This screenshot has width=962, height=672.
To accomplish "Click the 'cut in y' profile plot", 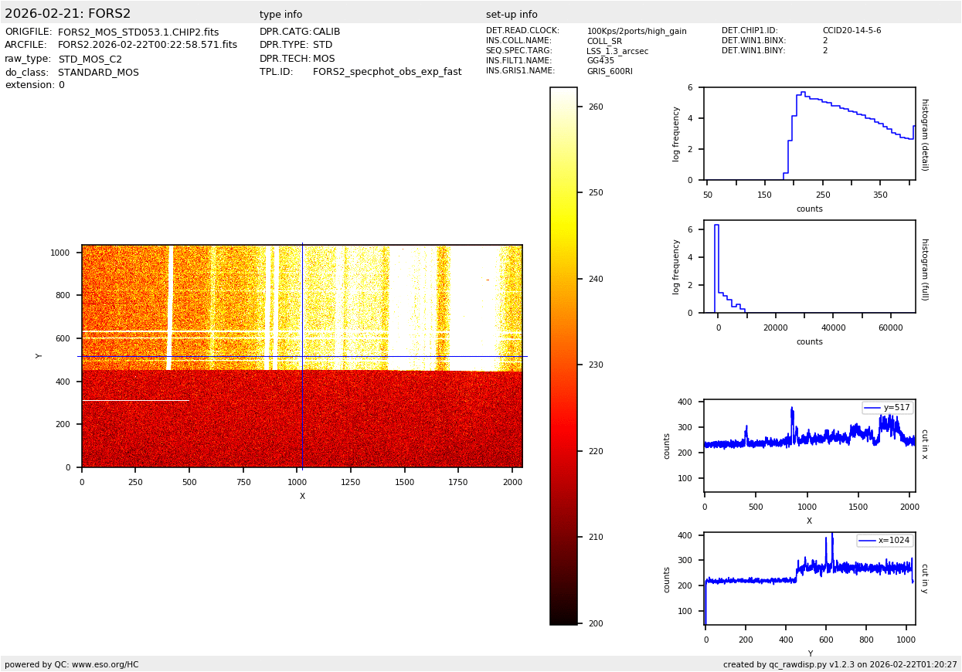I will 809,579.
